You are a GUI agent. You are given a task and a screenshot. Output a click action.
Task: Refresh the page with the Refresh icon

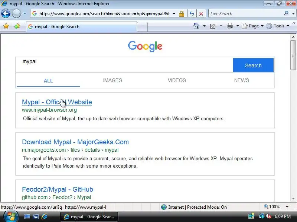click(192, 14)
